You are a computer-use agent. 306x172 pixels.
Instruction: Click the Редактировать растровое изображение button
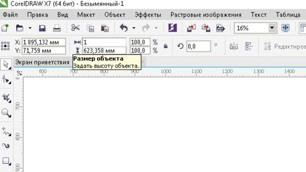tap(285, 46)
